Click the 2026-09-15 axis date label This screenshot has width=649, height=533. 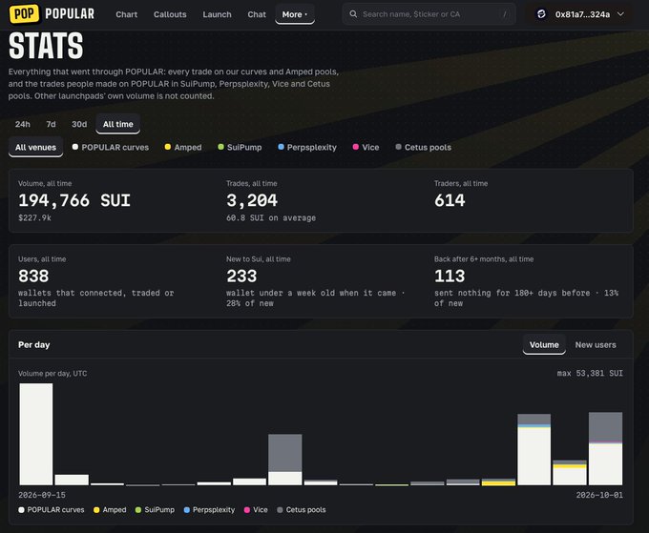point(42,495)
